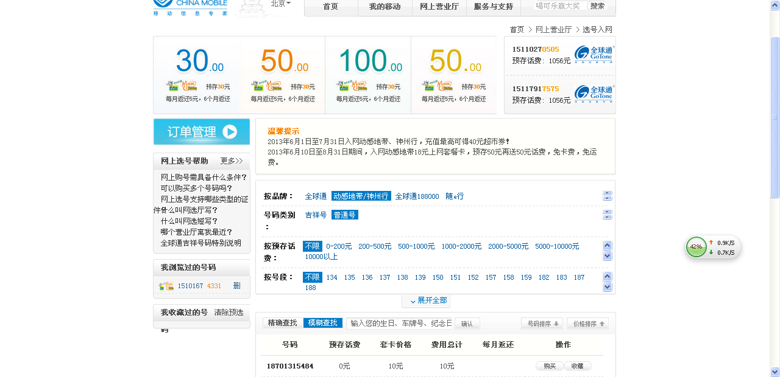Filter prepaid fee 1000-2000元
780x377 pixels.
click(461, 246)
